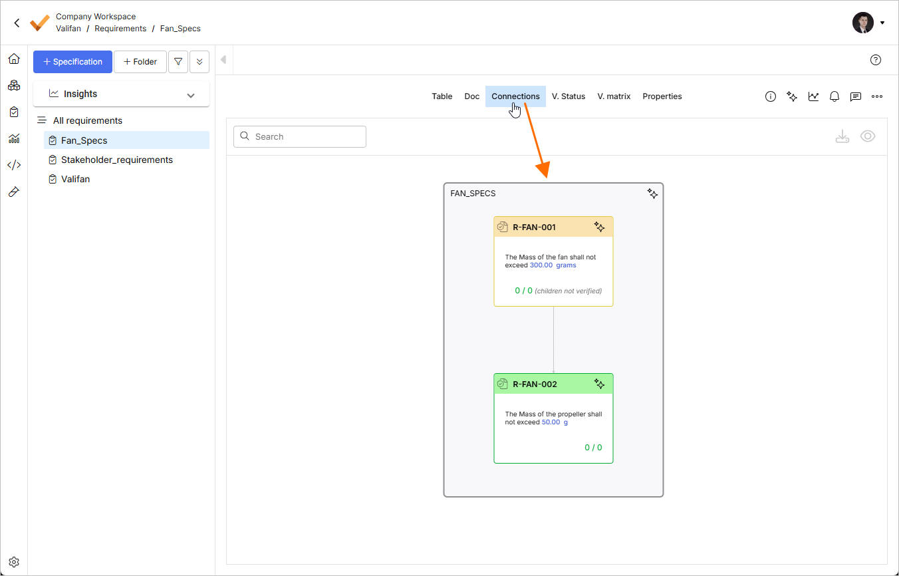Click the expand-all double chevron button
This screenshot has height=576, width=899.
tap(199, 62)
